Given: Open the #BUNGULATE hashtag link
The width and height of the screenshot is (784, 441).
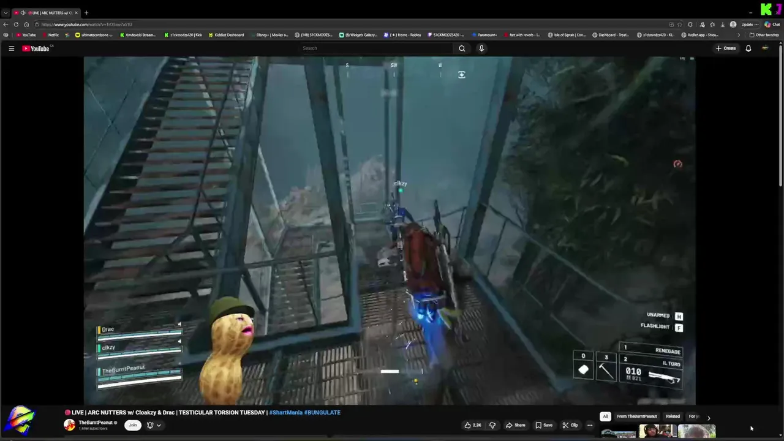Looking at the screenshot, I should click(x=322, y=412).
